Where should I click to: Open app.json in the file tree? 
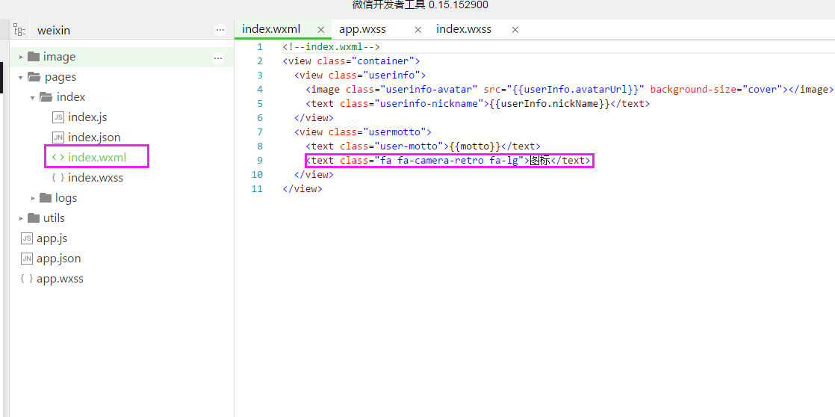pyautogui.click(x=58, y=259)
